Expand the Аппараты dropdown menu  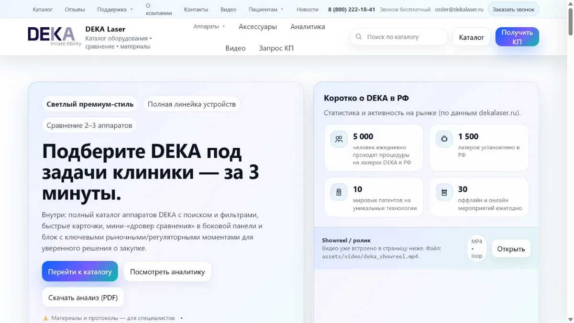209,26
